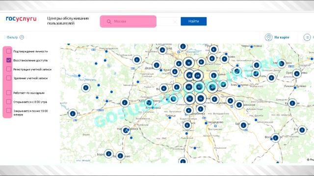This screenshot has width=314, height=176.
Task: Switch to the На карте view
Action: 277,37
